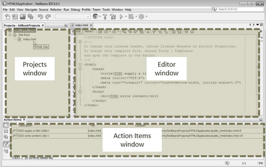Click the Clean and Build Project icon

click(x=113, y=16)
